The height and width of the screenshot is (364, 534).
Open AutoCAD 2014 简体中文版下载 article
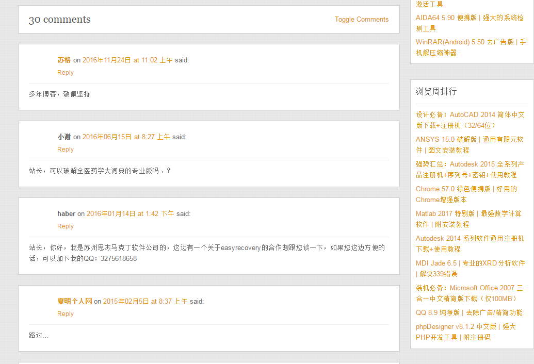click(470, 120)
